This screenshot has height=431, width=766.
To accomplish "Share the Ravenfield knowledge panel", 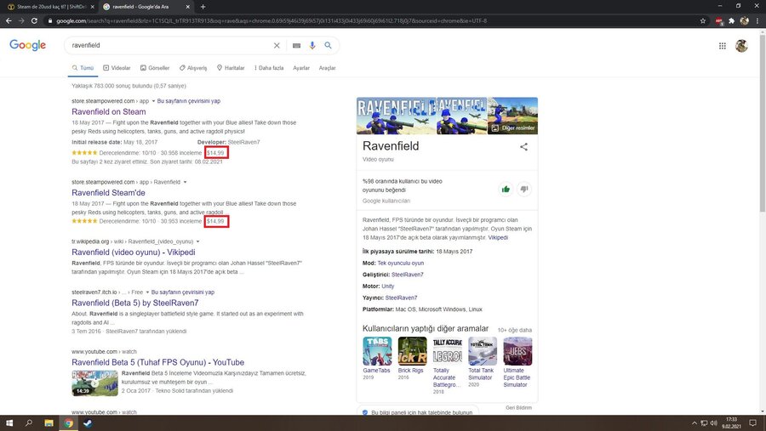I will click(x=523, y=147).
